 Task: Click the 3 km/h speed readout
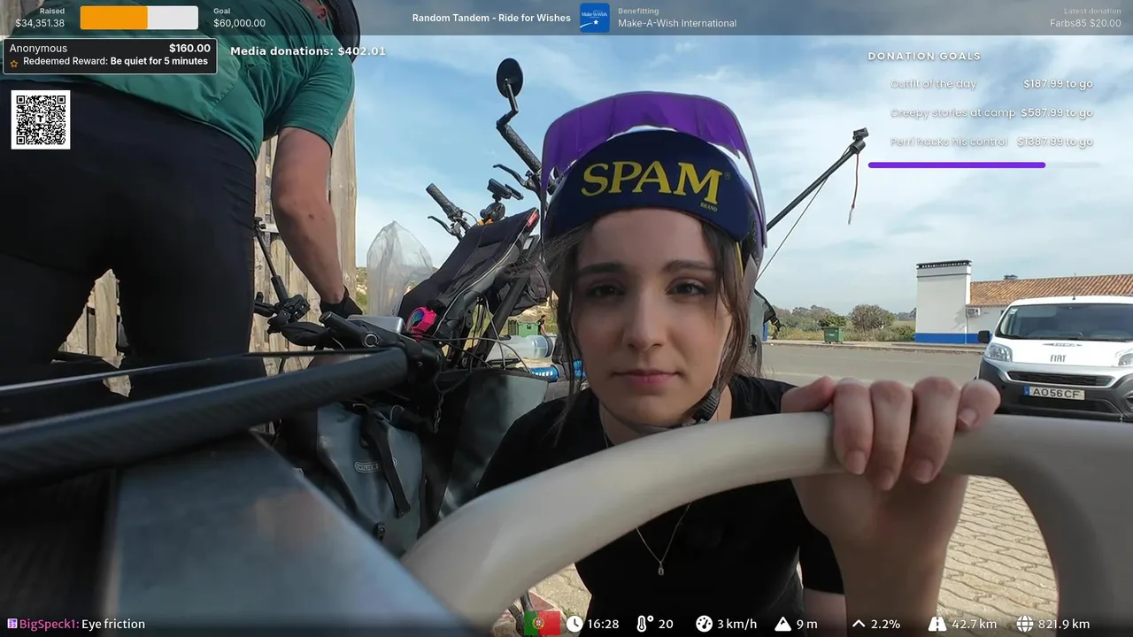tap(736, 624)
